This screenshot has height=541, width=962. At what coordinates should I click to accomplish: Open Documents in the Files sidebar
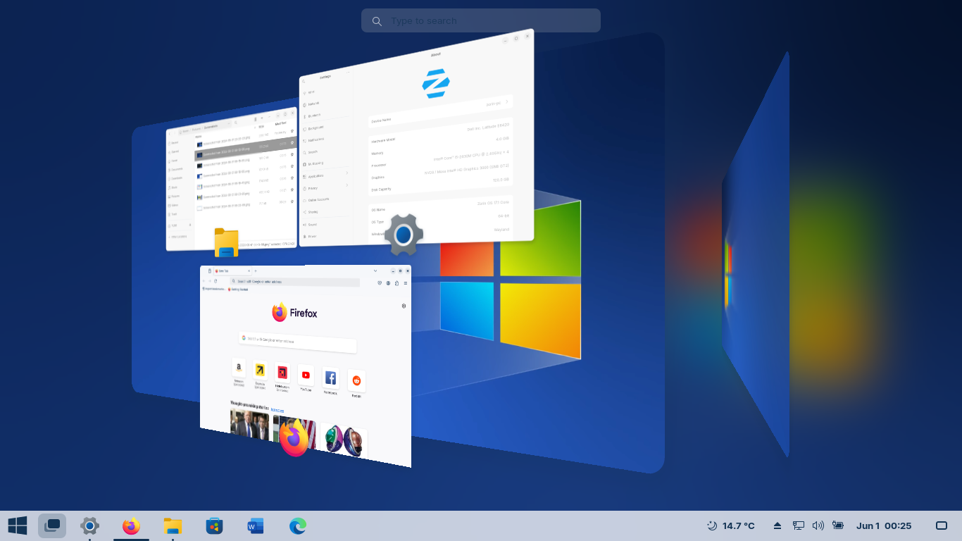pyautogui.click(x=176, y=169)
